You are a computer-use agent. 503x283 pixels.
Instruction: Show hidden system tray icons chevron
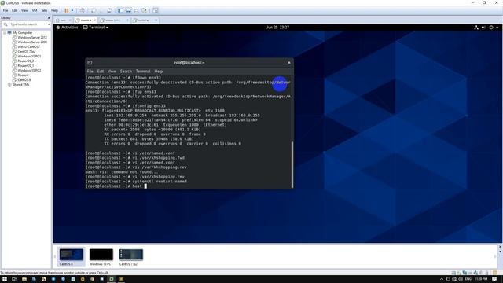pos(442,279)
